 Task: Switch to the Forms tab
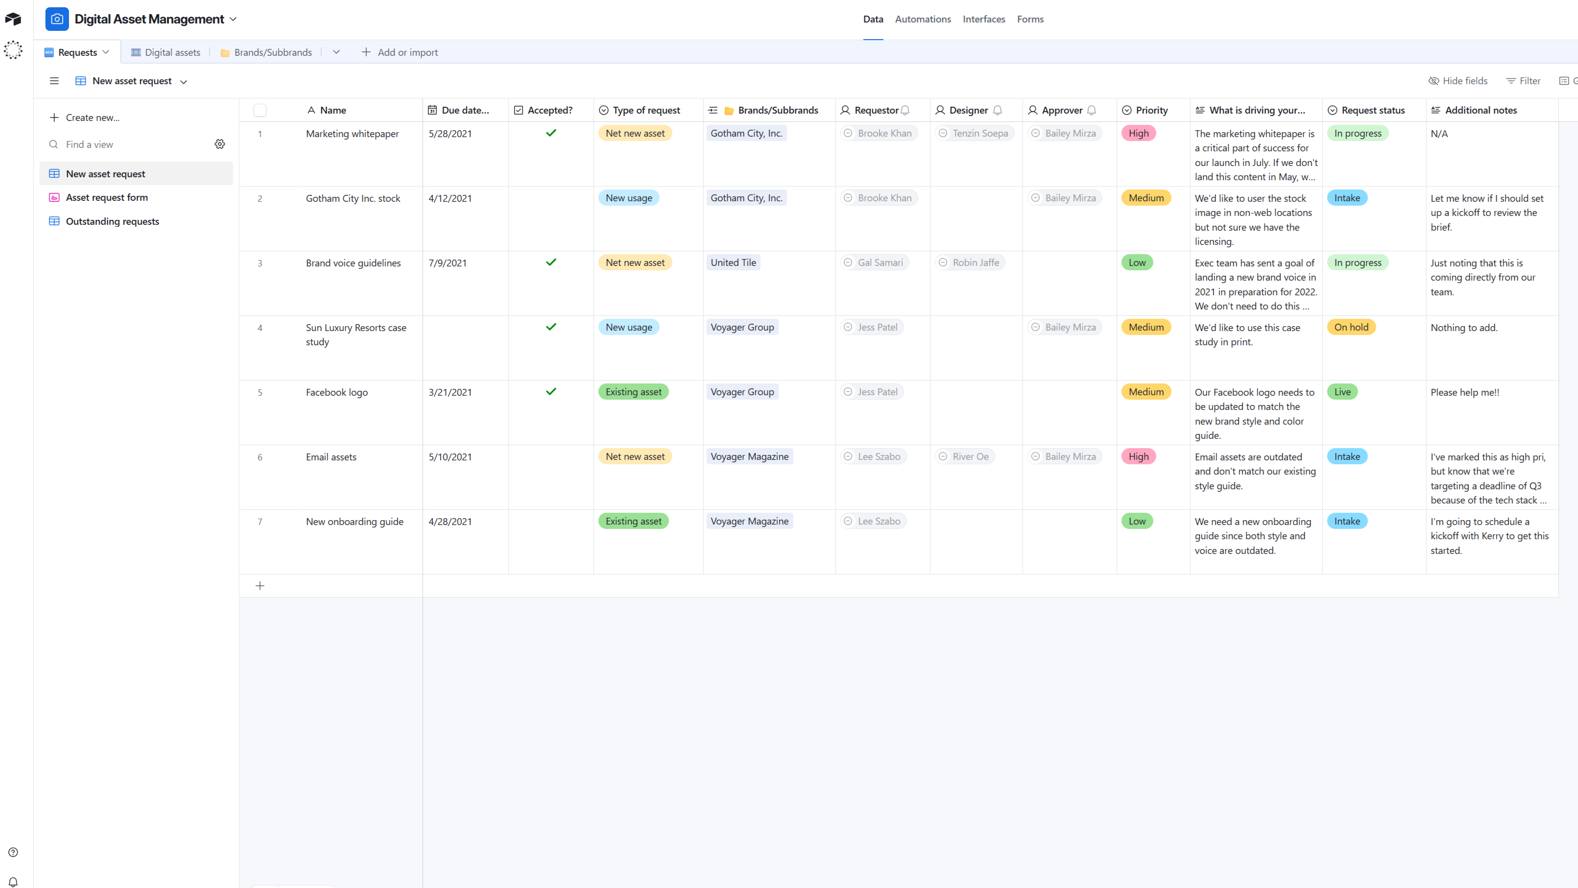[1030, 19]
